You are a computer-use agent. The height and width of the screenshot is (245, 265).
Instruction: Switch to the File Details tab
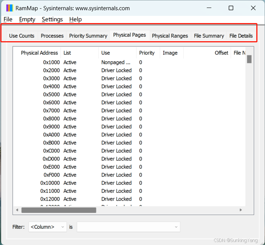click(x=241, y=36)
